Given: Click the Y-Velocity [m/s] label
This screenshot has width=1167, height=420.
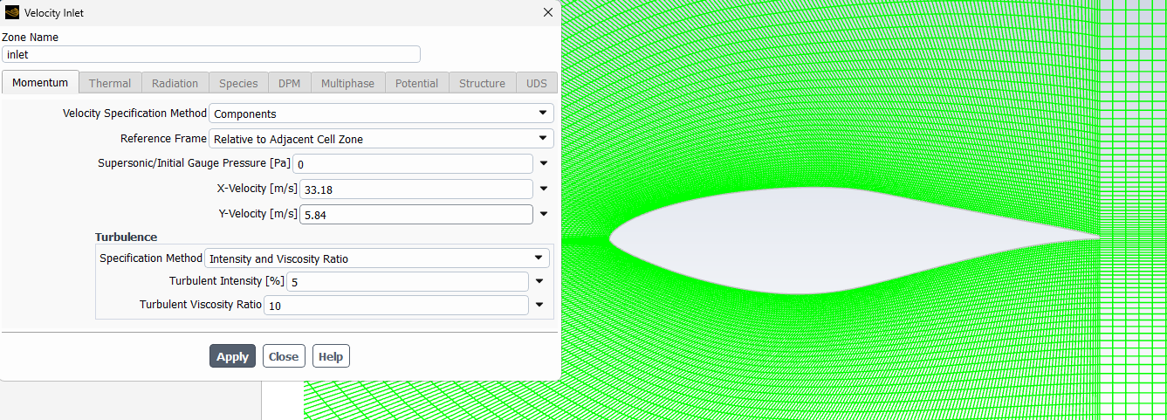Looking at the screenshot, I should coord(257,214).
